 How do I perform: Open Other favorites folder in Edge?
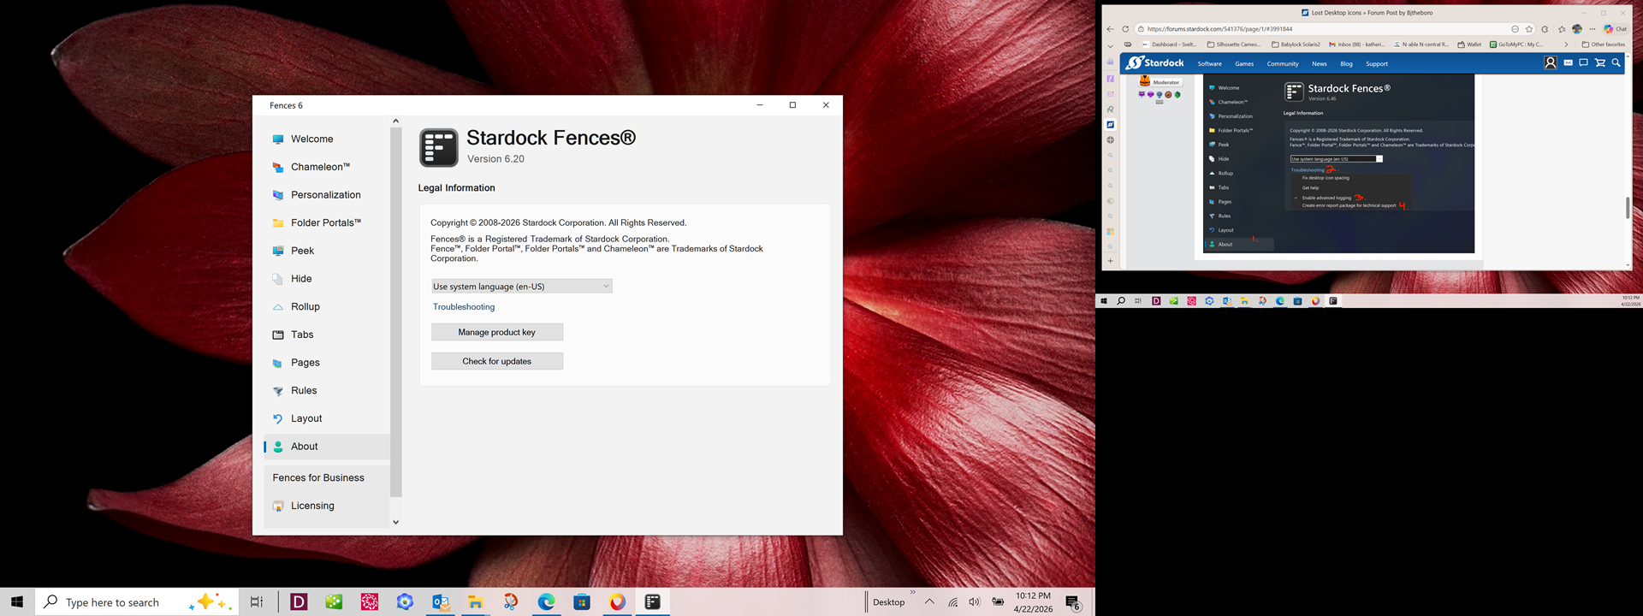pos(1604,44)
